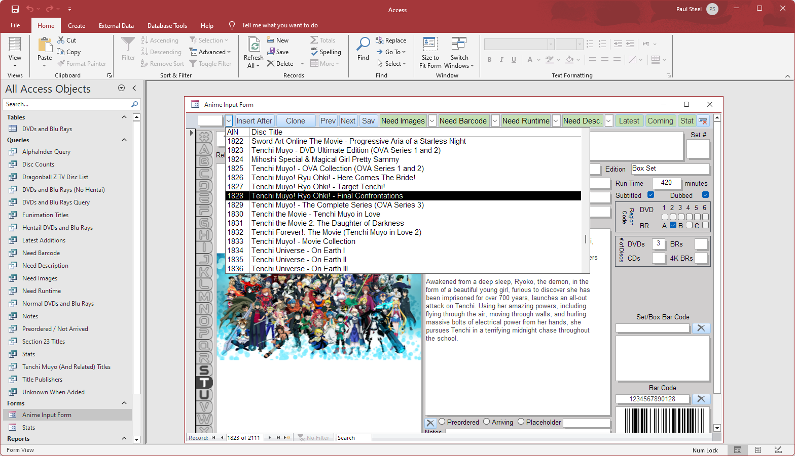
Task: Collapse the Forms group in navigation pane
Action: 124,403
